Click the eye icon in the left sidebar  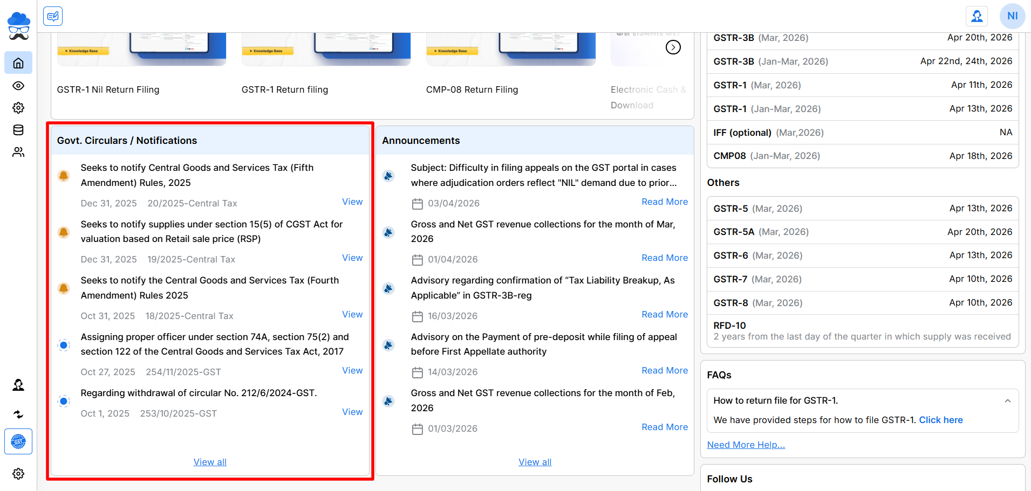[18, 86]
